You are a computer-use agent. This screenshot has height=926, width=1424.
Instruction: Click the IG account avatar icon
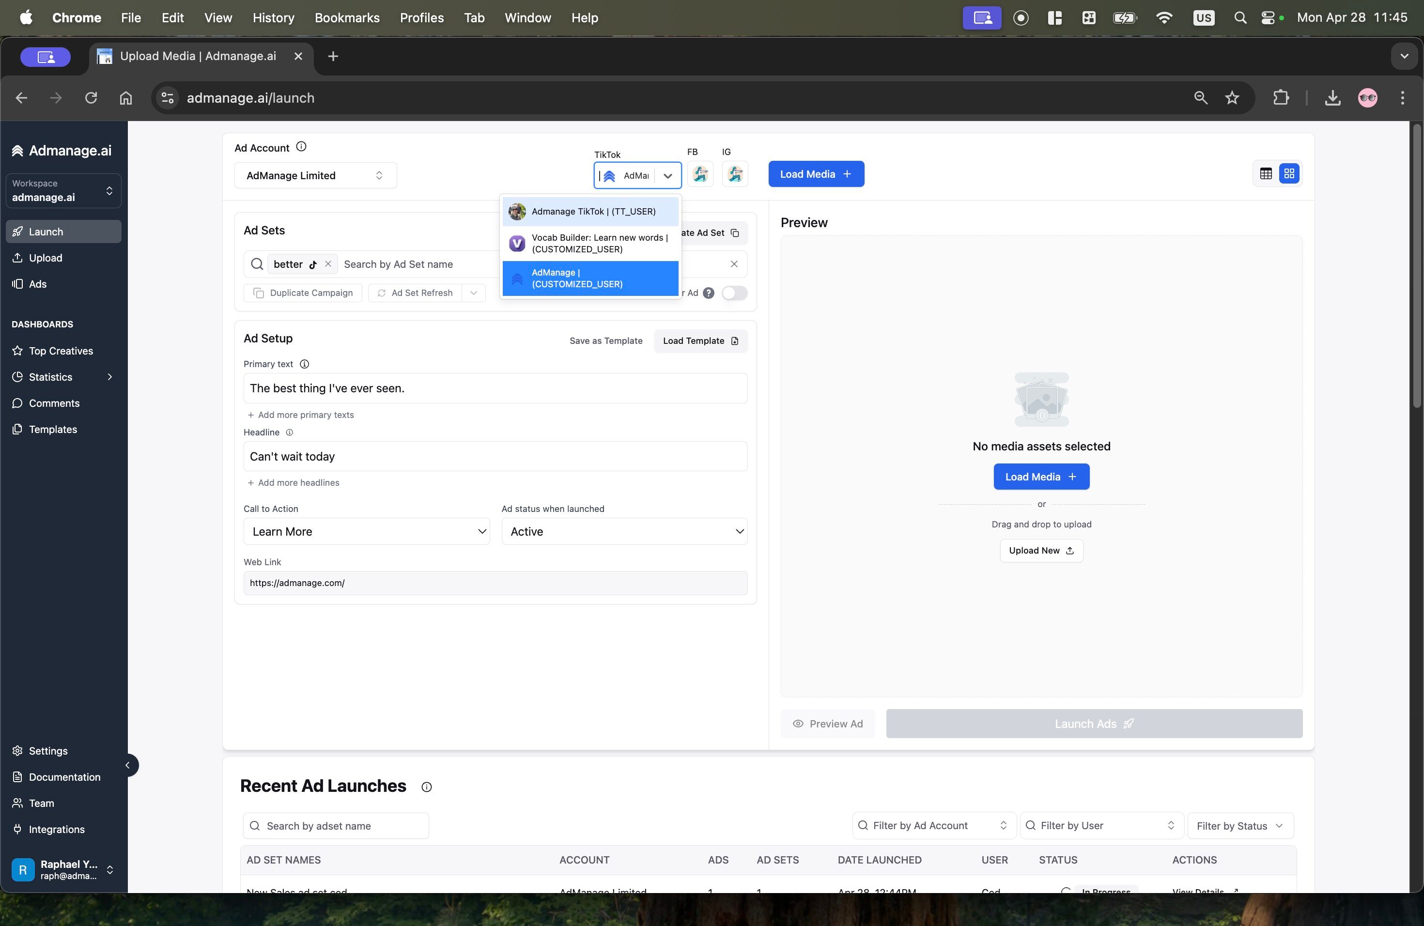tap(735, 174)
